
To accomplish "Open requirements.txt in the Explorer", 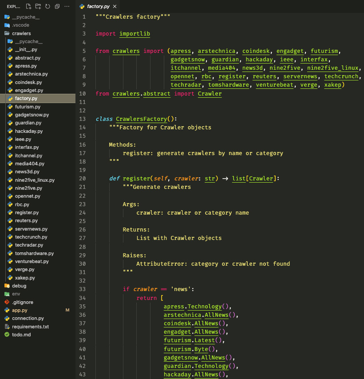I will tap(38, 327).
